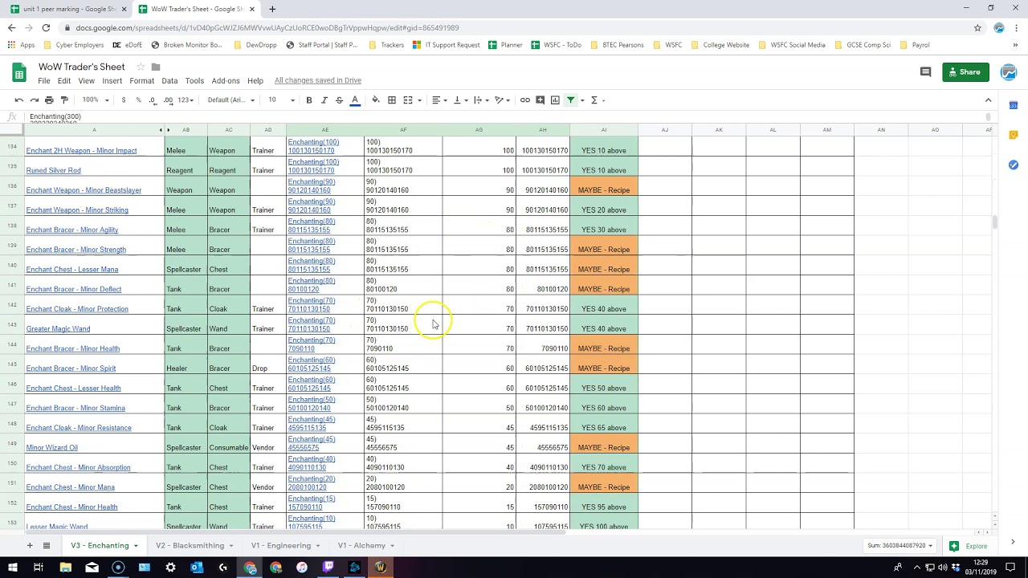Add a new sheet

30,546
